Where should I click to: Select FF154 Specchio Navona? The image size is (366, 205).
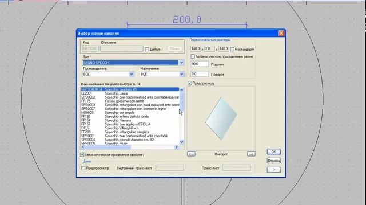tap(130, 120)
